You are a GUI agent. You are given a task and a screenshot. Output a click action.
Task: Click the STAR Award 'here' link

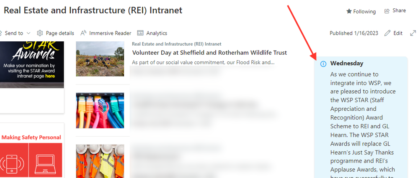pos(50,76)
